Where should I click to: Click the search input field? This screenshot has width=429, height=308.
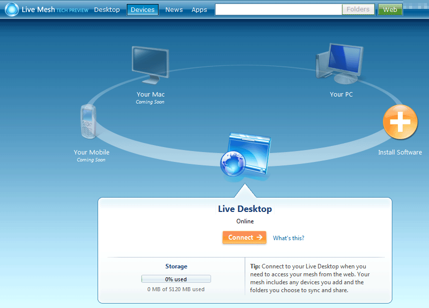point(278,9)
